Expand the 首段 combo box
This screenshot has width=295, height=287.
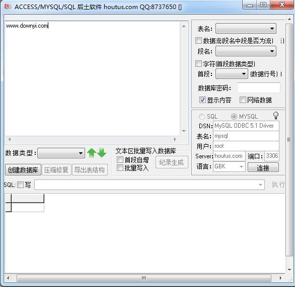click(231, 74)
